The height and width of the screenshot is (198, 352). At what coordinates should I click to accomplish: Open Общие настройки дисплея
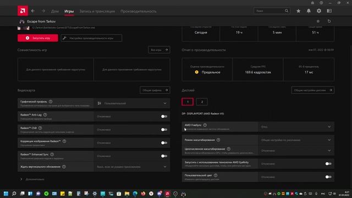pos(313,90)
